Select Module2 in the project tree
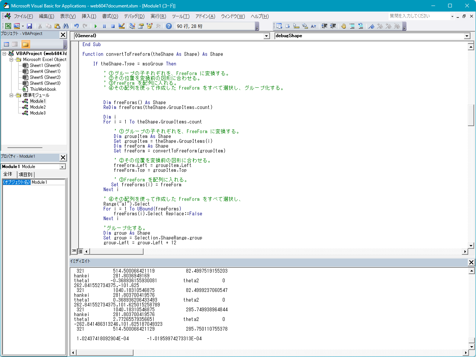Viewport: 476px width, 357px height. click(38, 107)
